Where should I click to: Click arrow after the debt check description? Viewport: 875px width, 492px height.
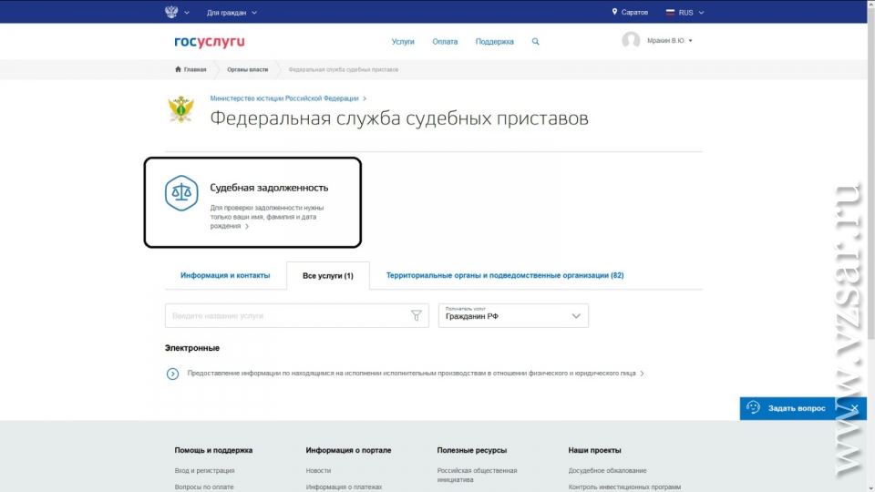[247, 227]
